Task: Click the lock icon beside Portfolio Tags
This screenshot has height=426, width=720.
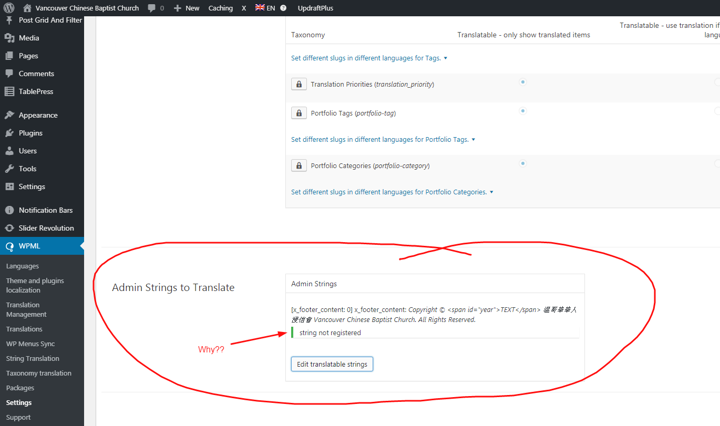Action: pos(299,113)
